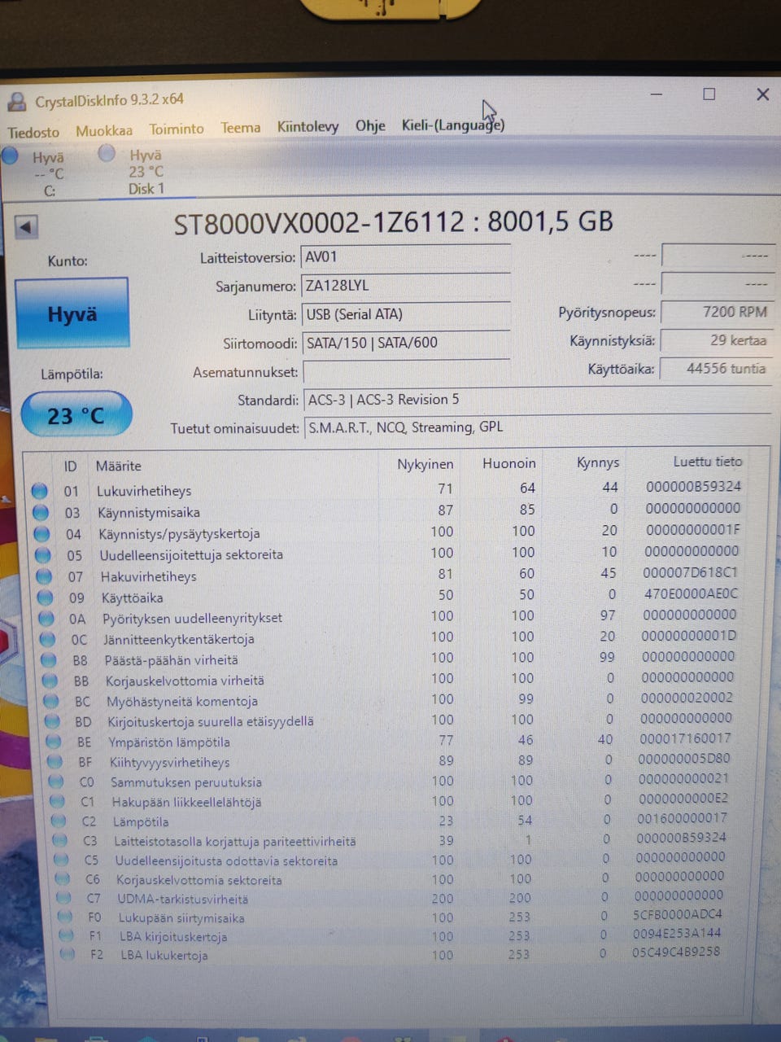Click the Laitteistoversio field AV01
The height and width of the screenshot is (1042, 781).
(x=405, y=257)
